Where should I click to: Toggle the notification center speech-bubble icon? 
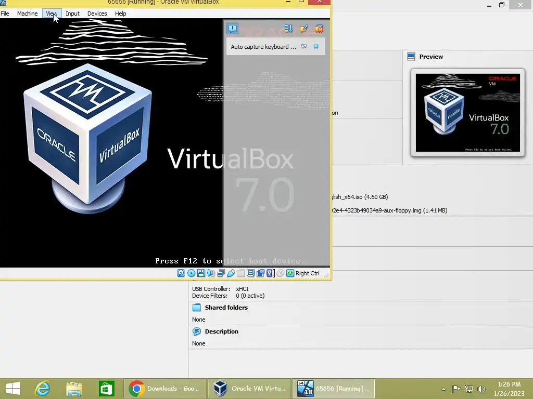pos(233,29)
